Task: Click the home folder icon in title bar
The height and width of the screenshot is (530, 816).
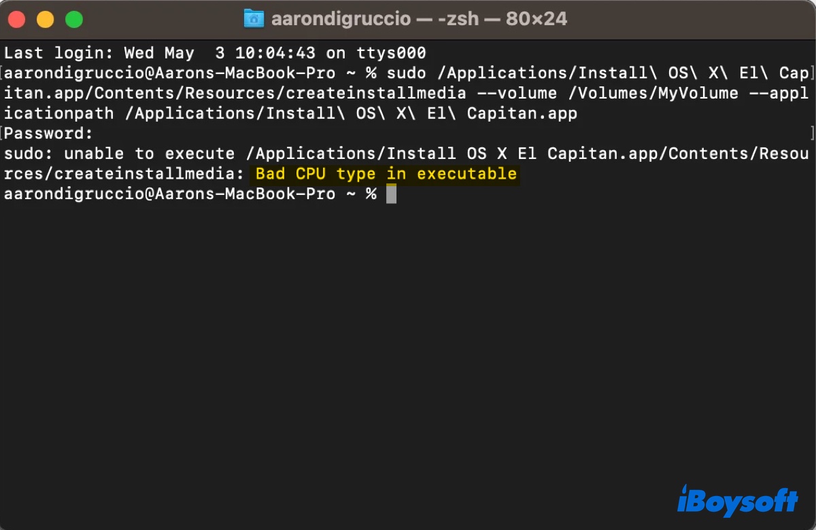Action: [x=254, y=19]
